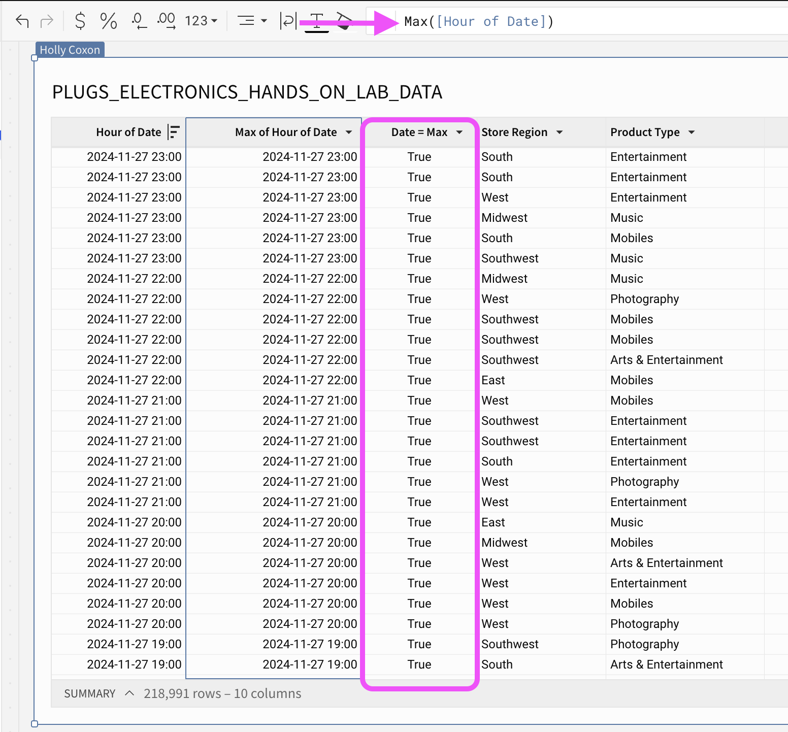The height and width of the screenshot is (732, 788).
Task: Open the Store Region column menu
Action: [x=559, y=132]
